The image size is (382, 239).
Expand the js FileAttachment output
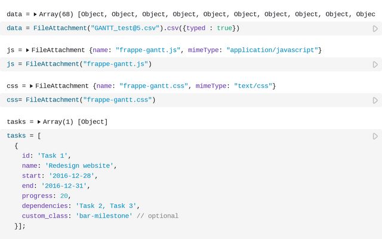27,50
